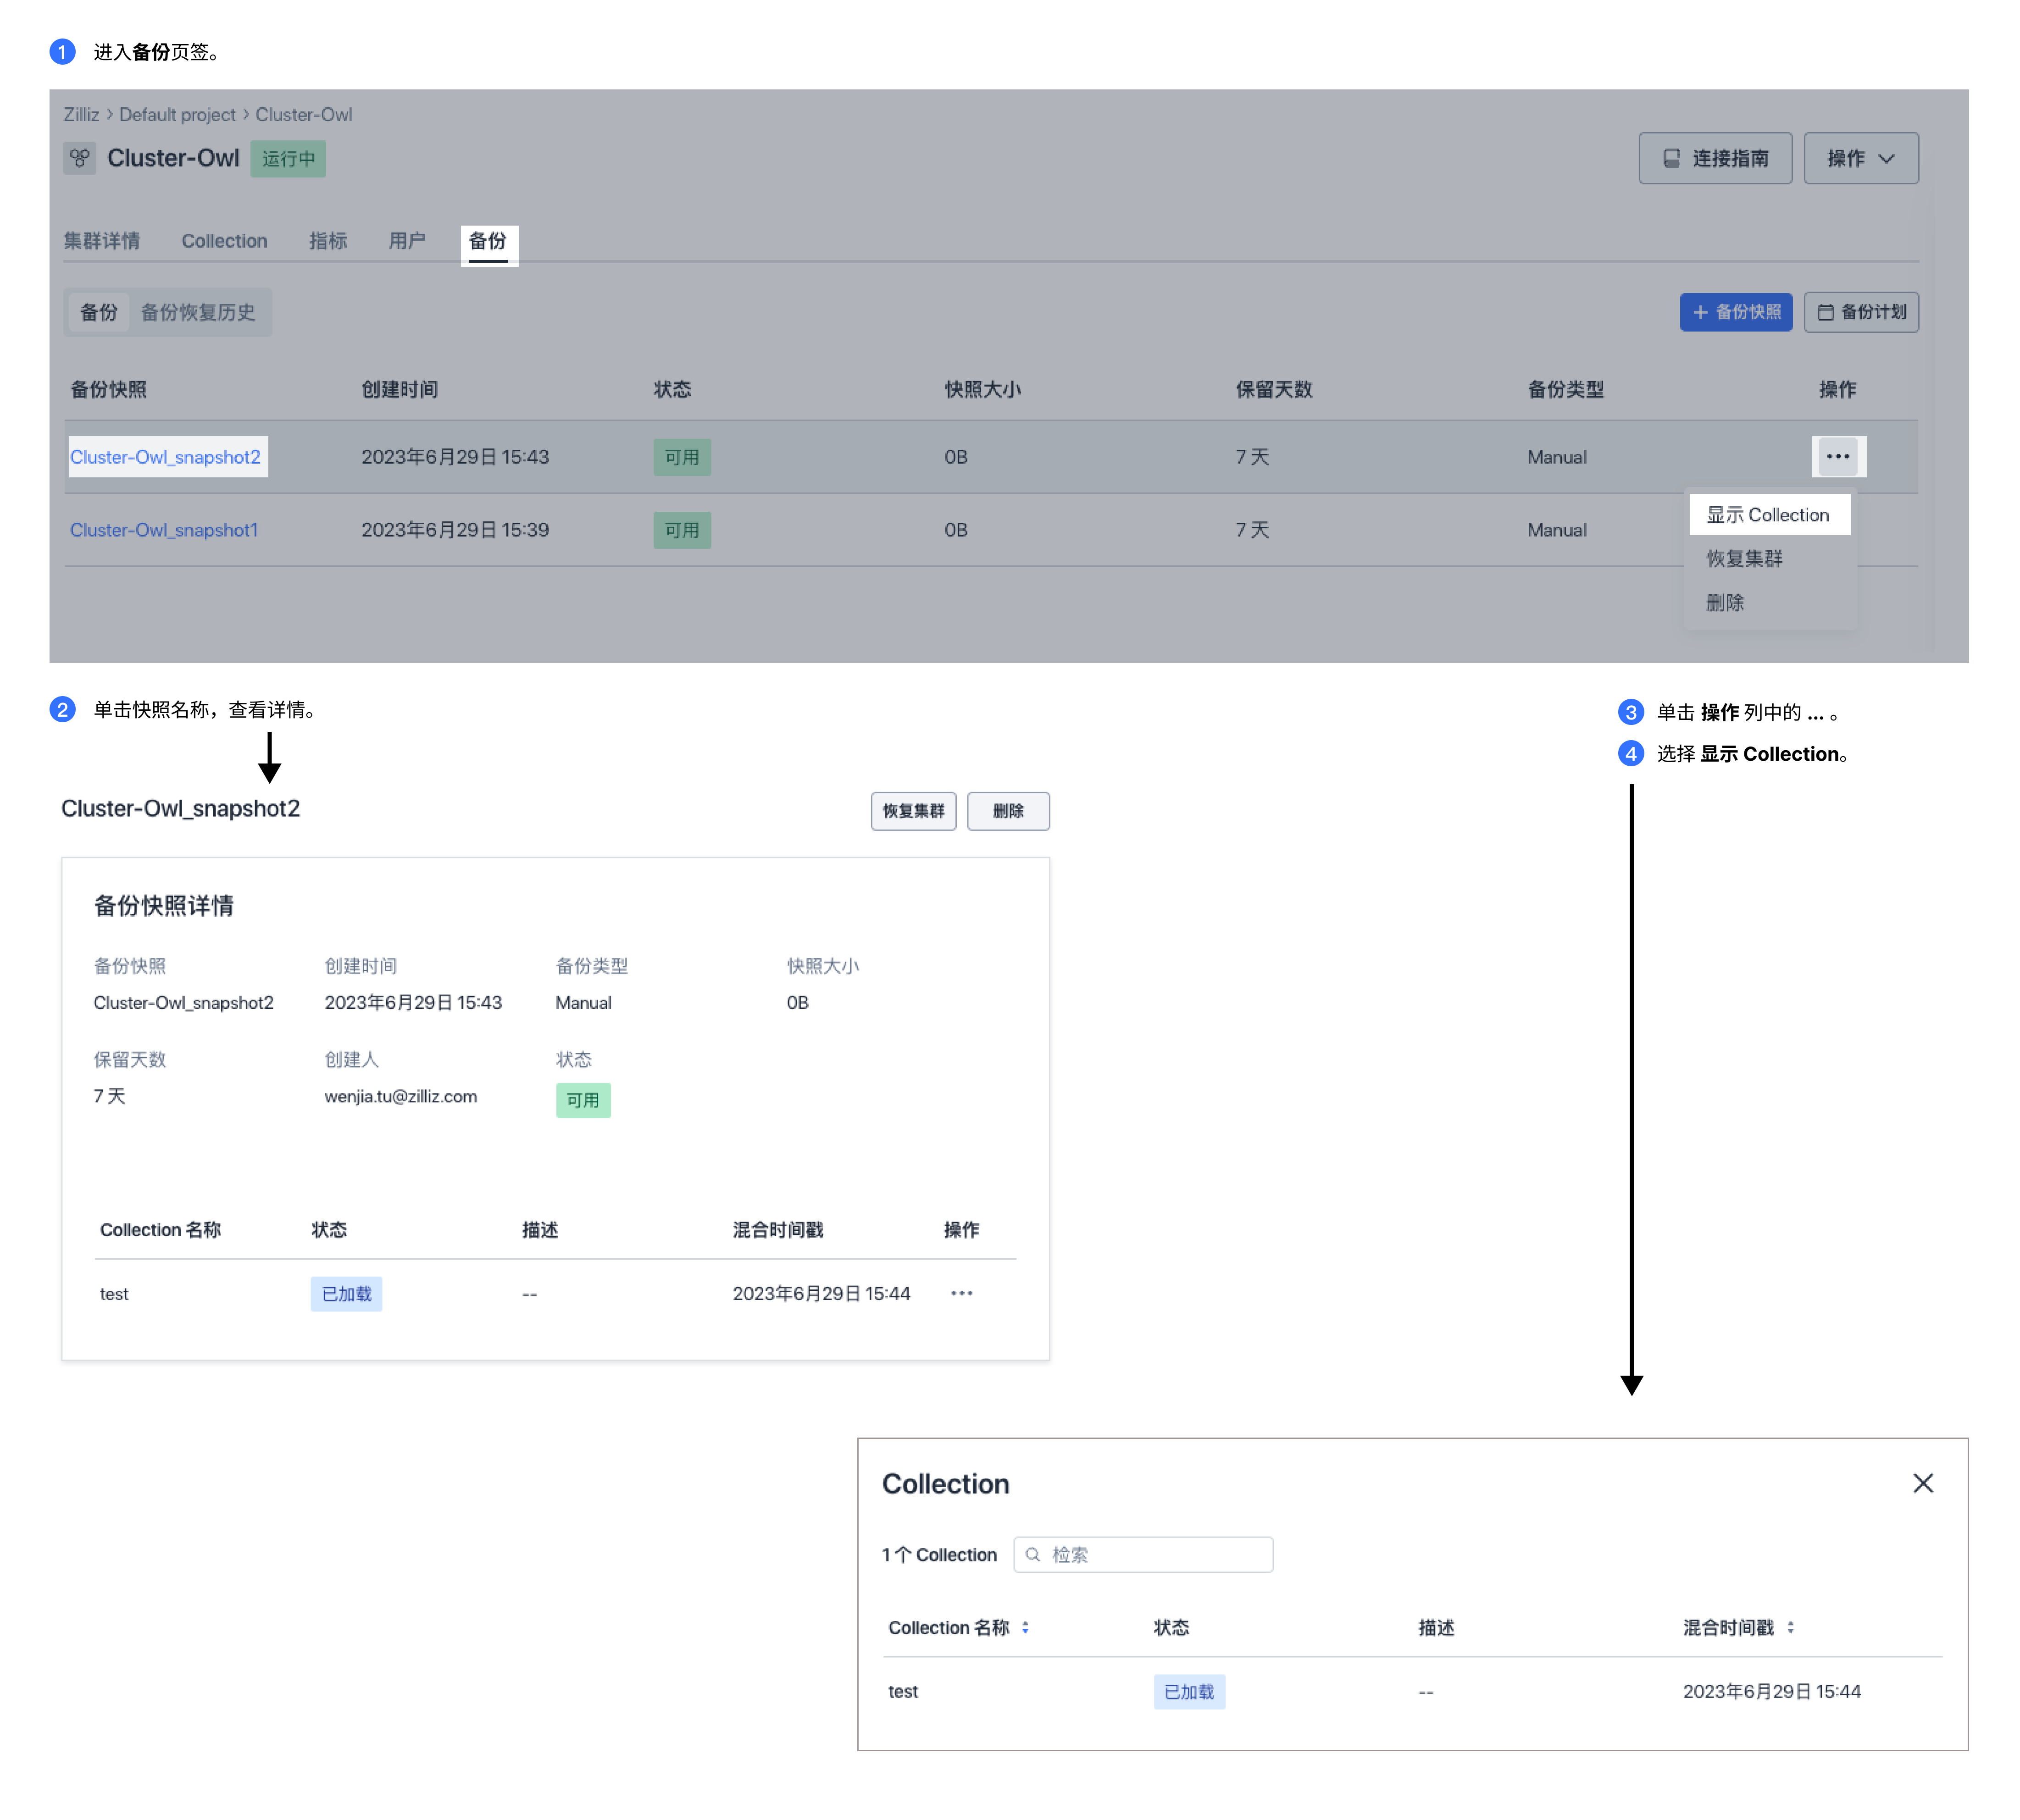Click the ellipsis icon in snapshot2 row
The width and height of the screenshot is (2020, 1820).
(x=1837, y=457)
